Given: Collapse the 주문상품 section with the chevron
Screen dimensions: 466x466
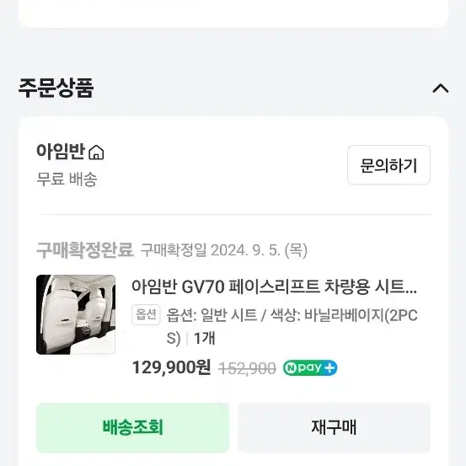Looking at the screenshot, I should click(x=441, y=88).
